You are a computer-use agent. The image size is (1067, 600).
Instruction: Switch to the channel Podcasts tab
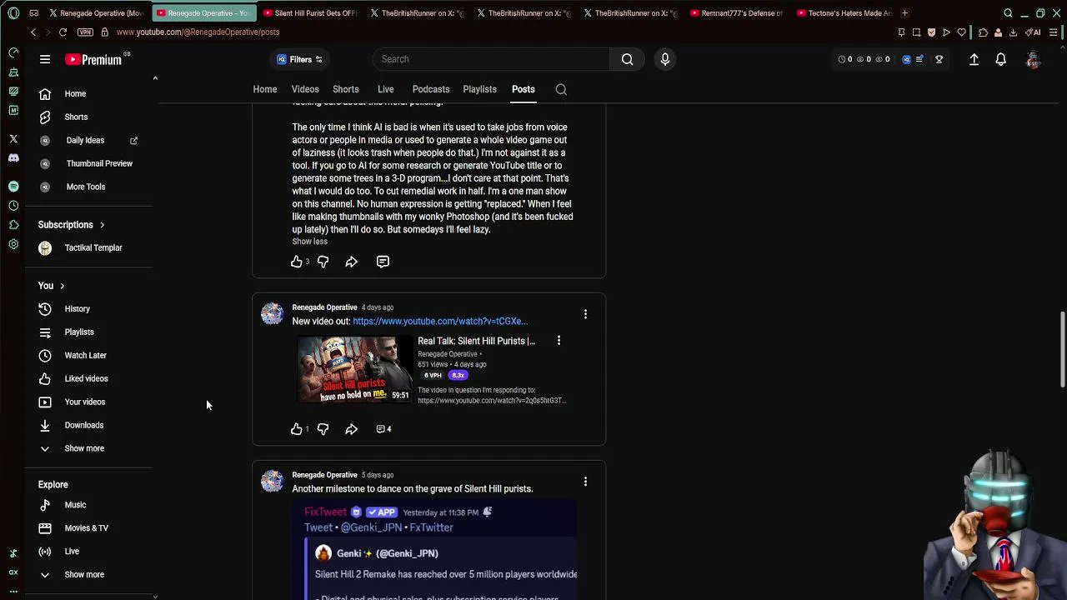coord(430,89)
